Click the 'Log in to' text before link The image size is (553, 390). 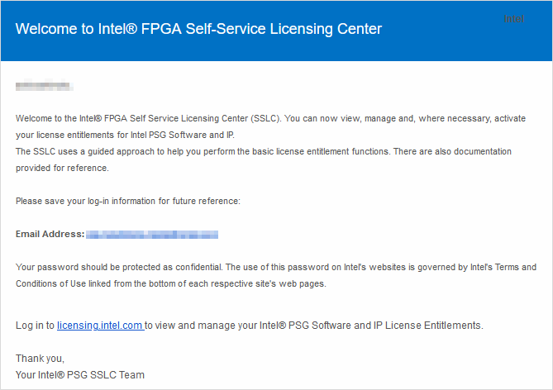pos(35,325)
